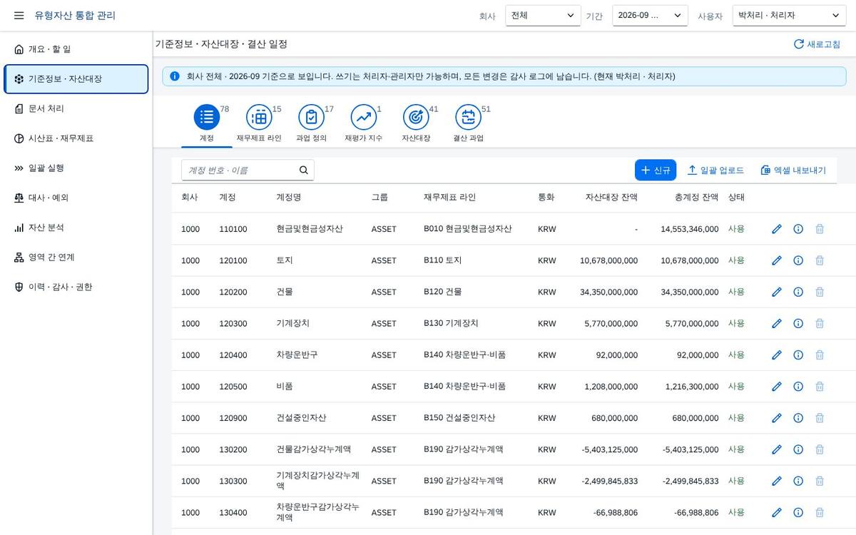Switch to the 계정 tab
This screenshot has height=535, width=856.
[207, 124]
